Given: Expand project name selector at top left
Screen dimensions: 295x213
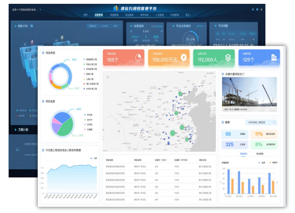Looking at the screenshot, I should click(x=26, y=9).
